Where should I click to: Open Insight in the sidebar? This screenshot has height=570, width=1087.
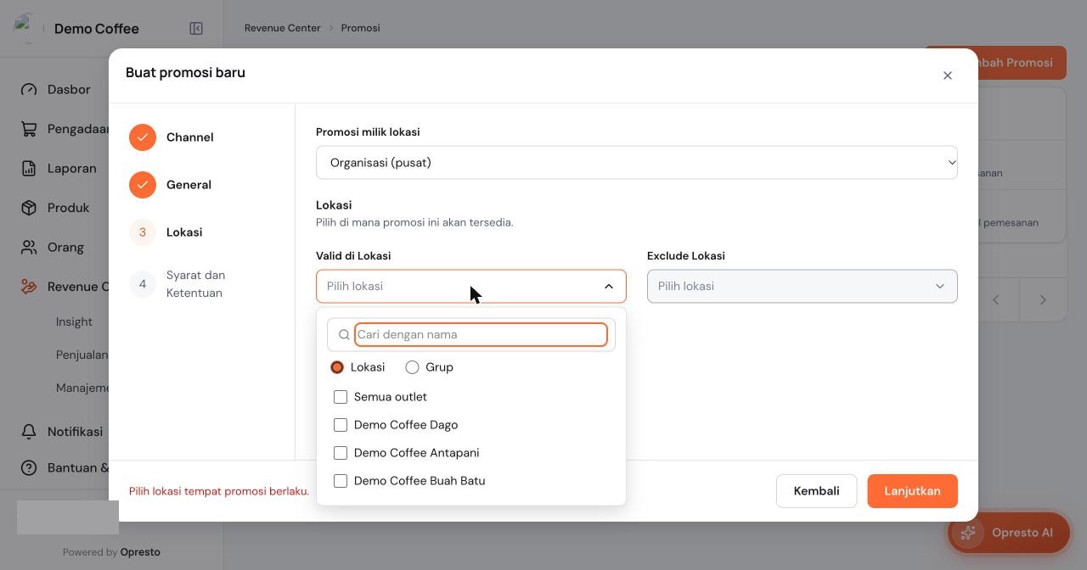74,322
